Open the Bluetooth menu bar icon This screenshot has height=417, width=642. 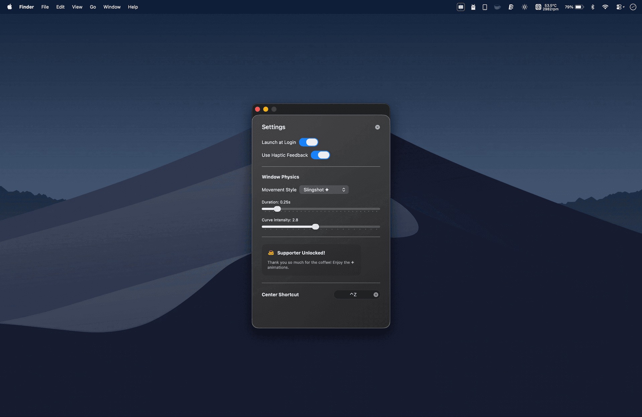[593, 7]
